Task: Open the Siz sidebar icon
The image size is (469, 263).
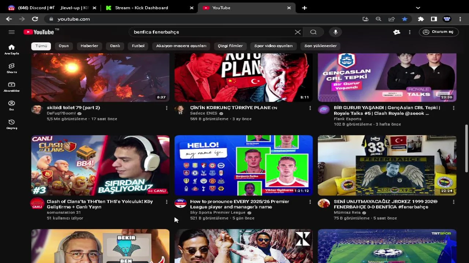Action: (x=12, y=105)
